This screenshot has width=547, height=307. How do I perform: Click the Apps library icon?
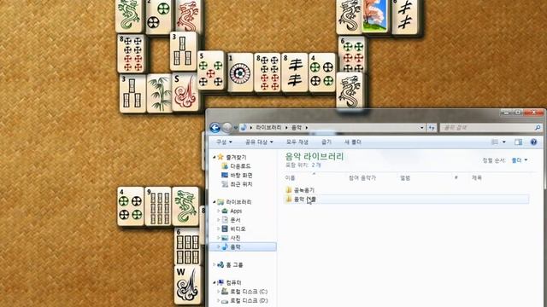coord(225,211)
